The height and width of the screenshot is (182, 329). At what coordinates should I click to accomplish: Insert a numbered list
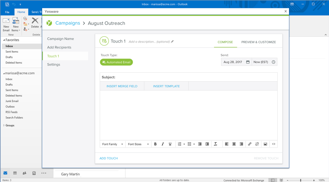(180, 144)
